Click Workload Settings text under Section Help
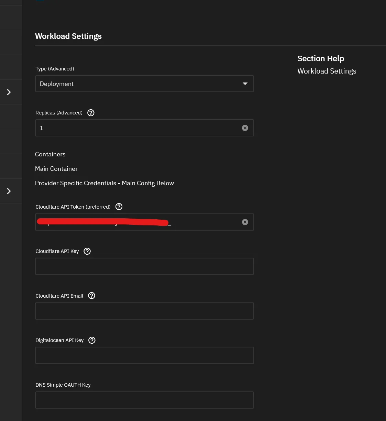 [327, 71]
